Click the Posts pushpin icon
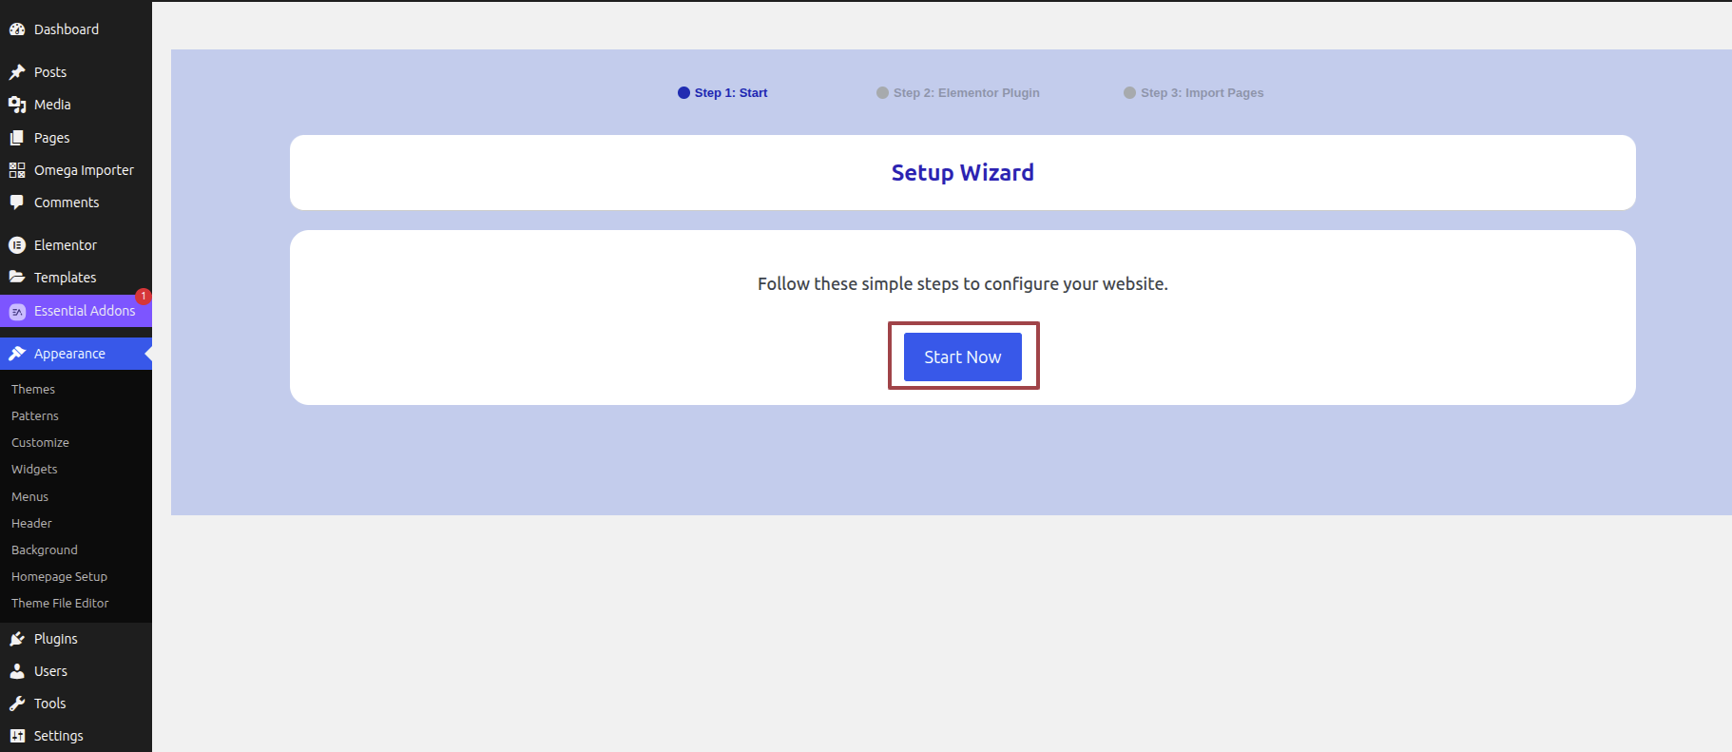 tap(17, 72)
